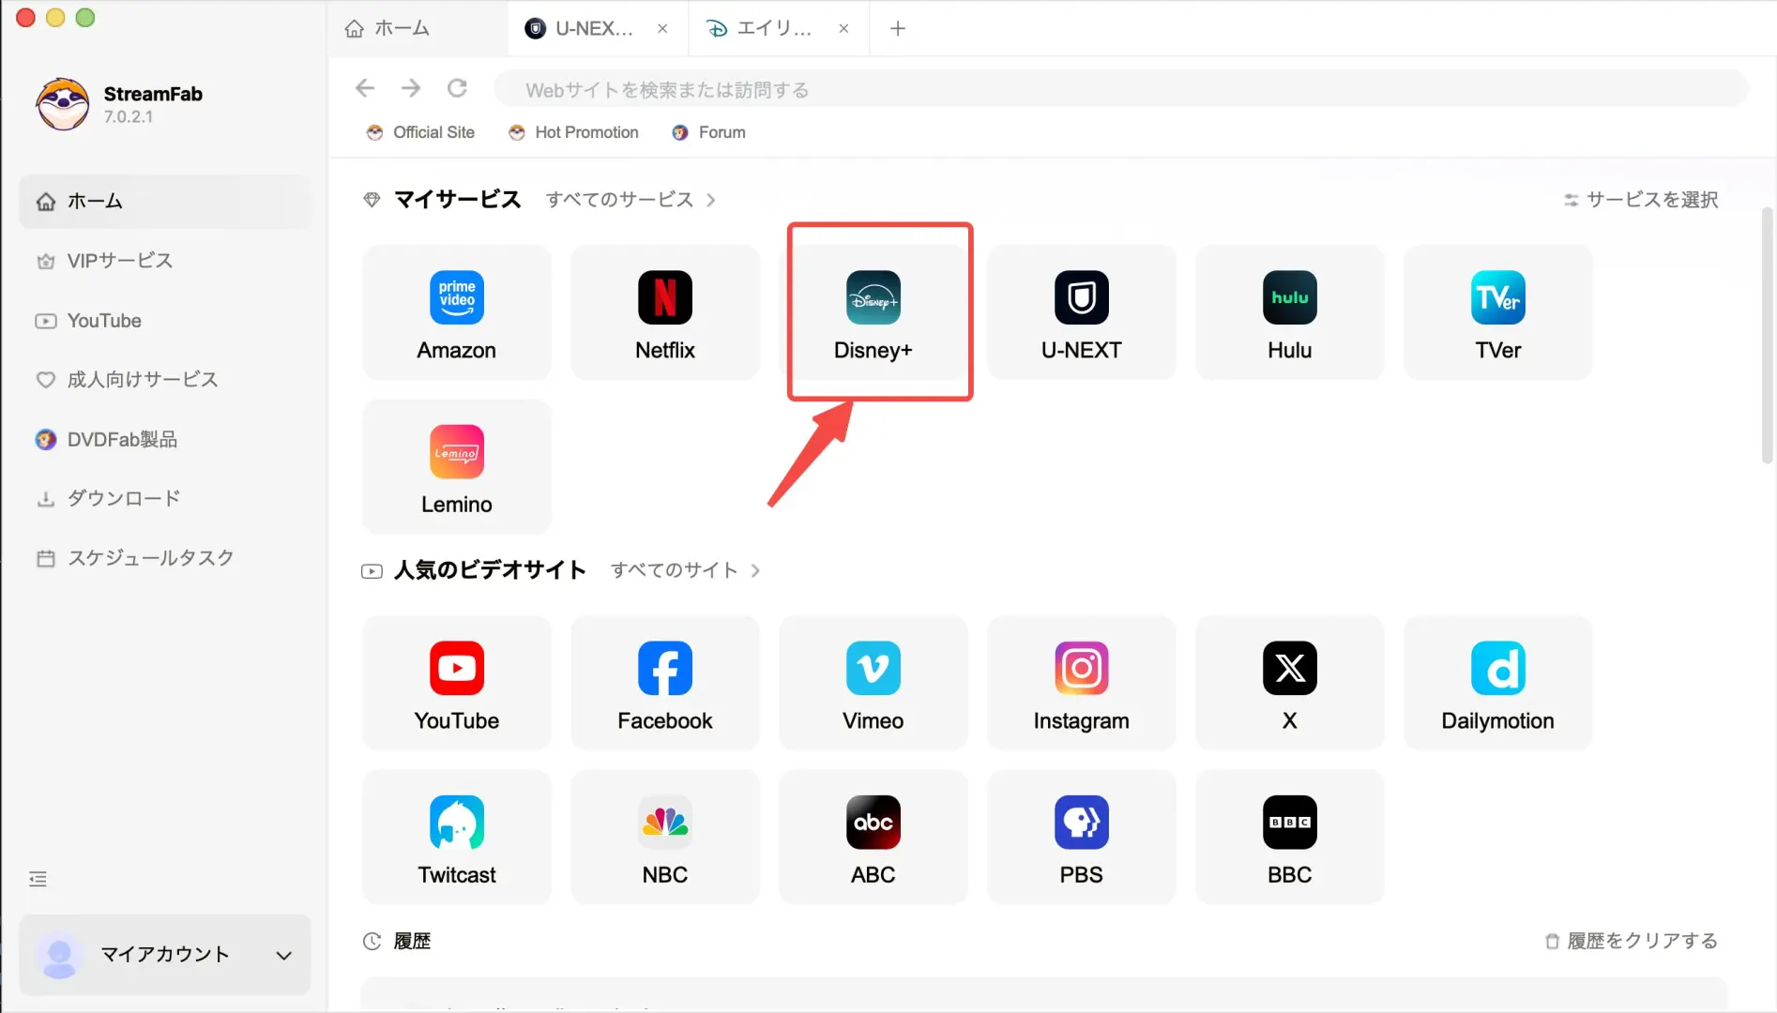Open the Amazon Prime Video service
This screenshot has height=1013, width=1777.
(457, 312)
